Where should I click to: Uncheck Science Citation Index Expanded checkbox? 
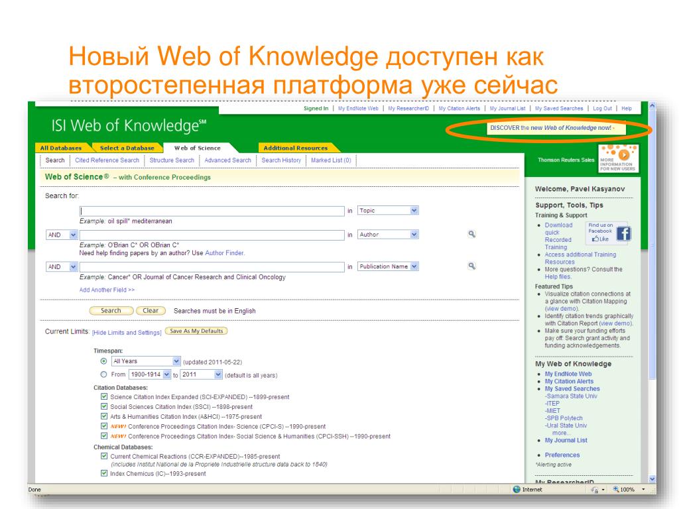[104, 396]
